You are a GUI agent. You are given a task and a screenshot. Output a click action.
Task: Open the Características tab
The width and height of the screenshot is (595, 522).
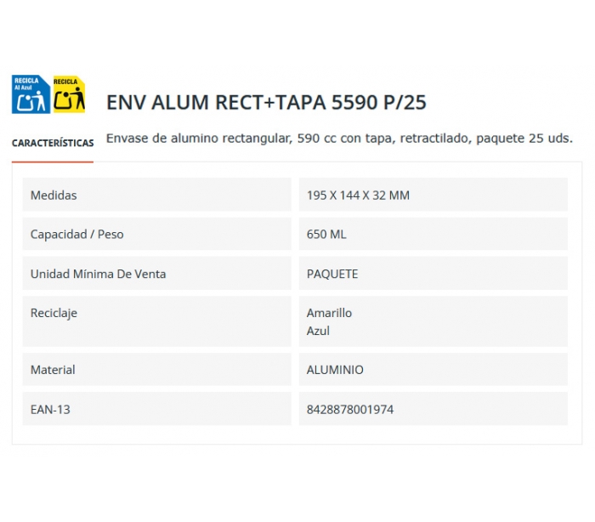click(x=53, y=143)
